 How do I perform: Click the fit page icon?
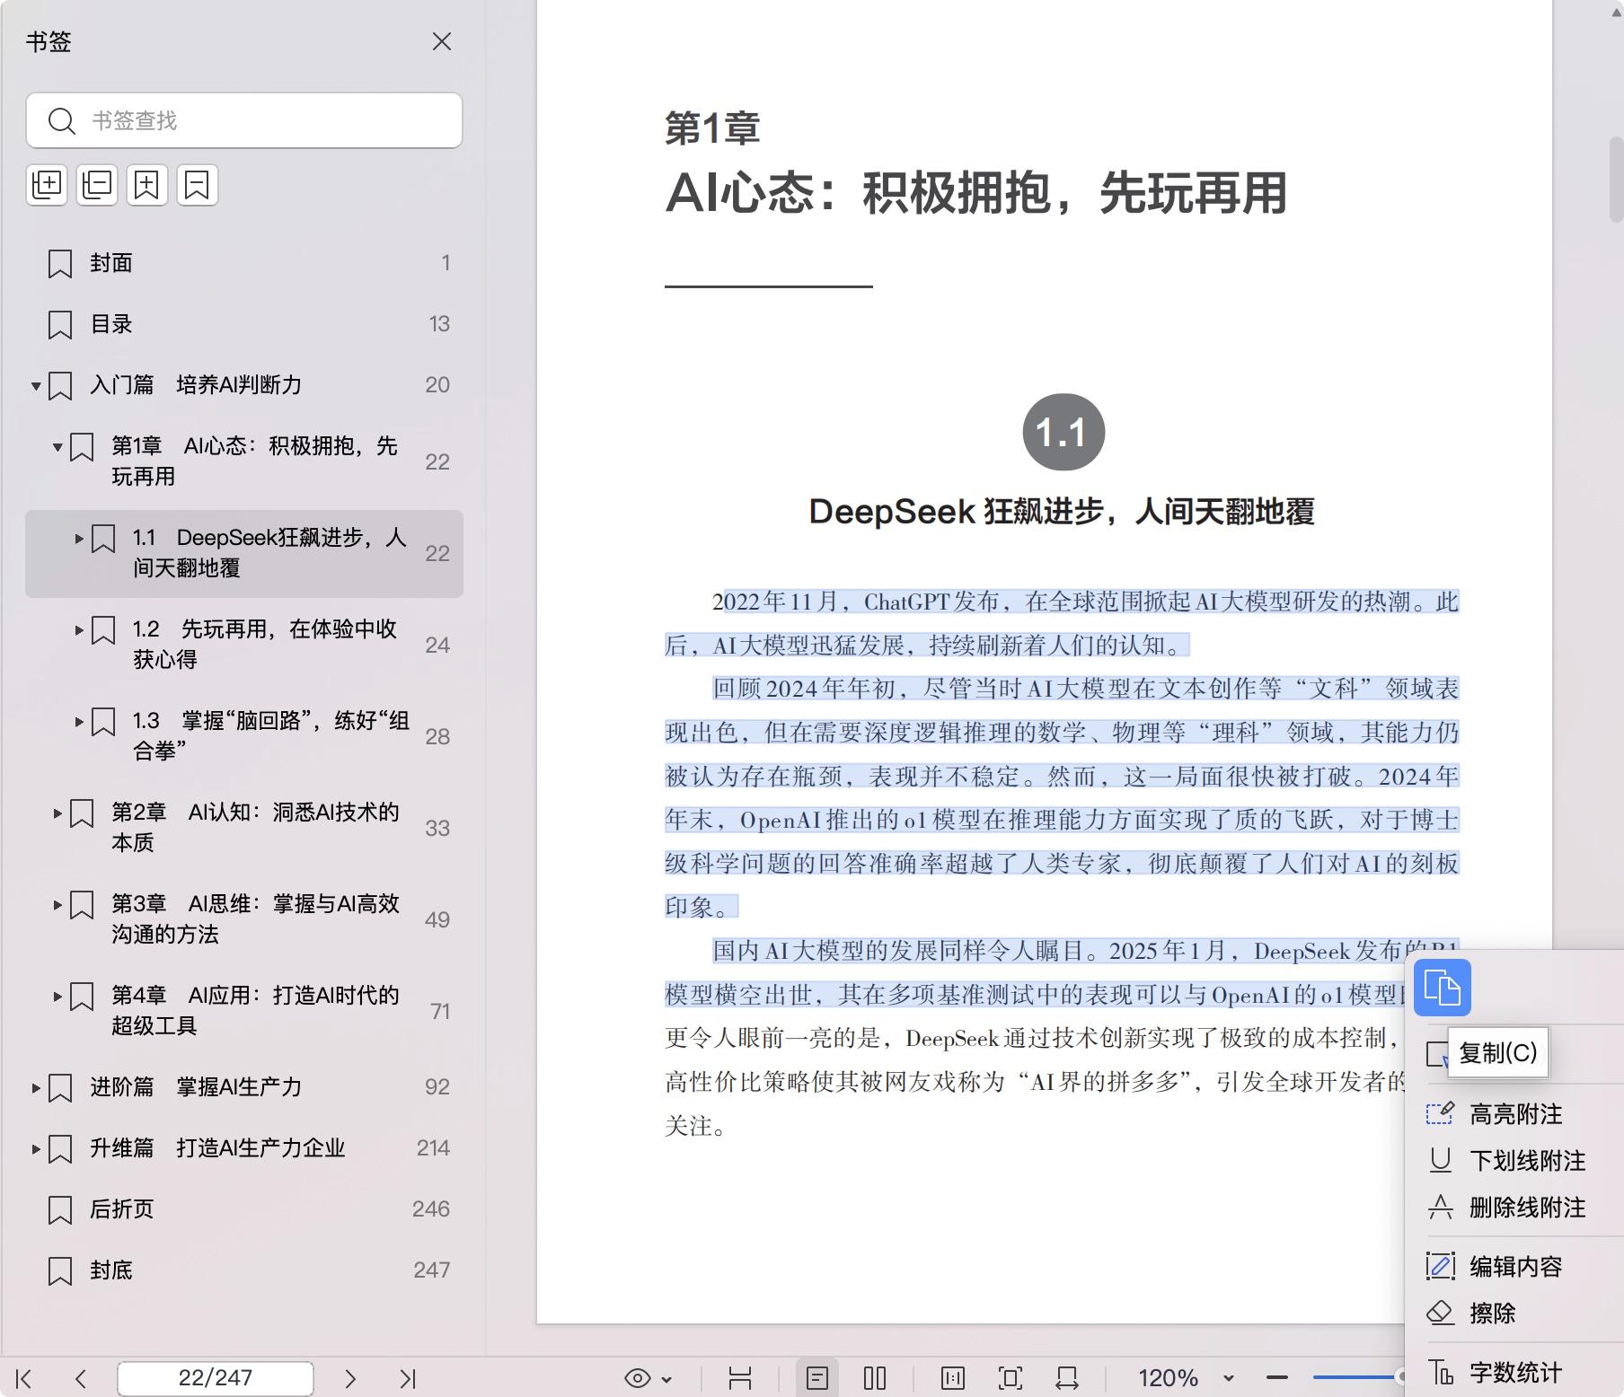pyautogui.click(x=1011, y=1378)
